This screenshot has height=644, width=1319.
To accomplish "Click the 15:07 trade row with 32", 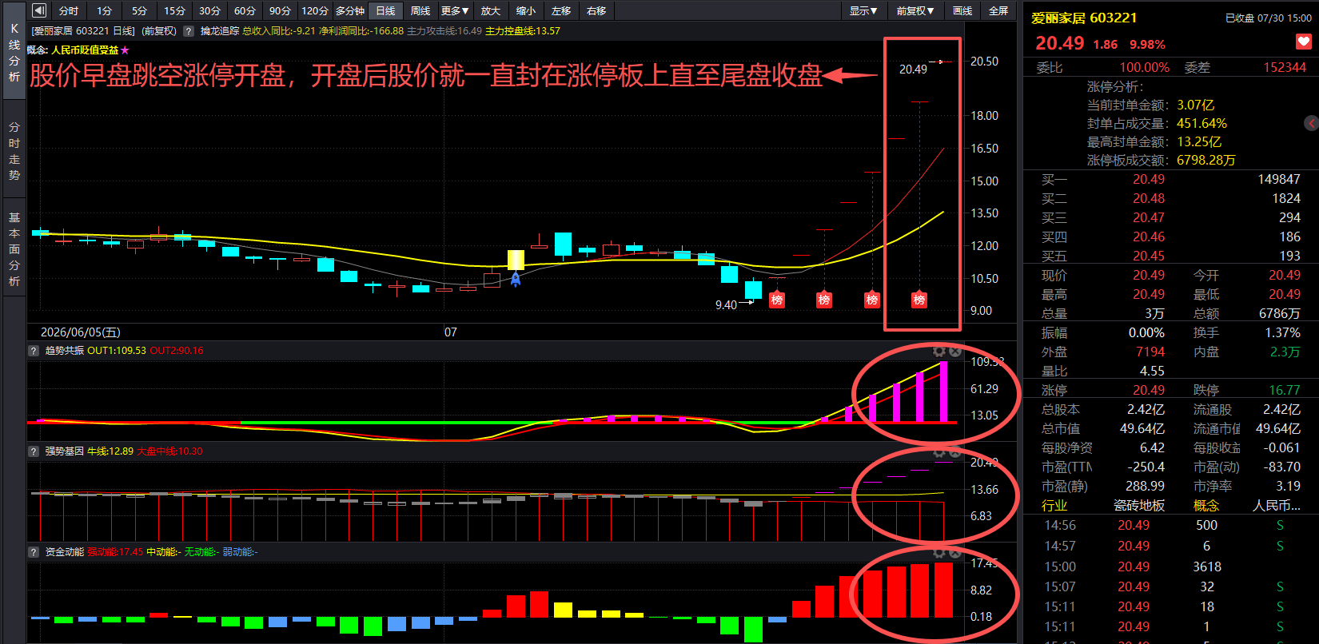I will (1171, 587).
